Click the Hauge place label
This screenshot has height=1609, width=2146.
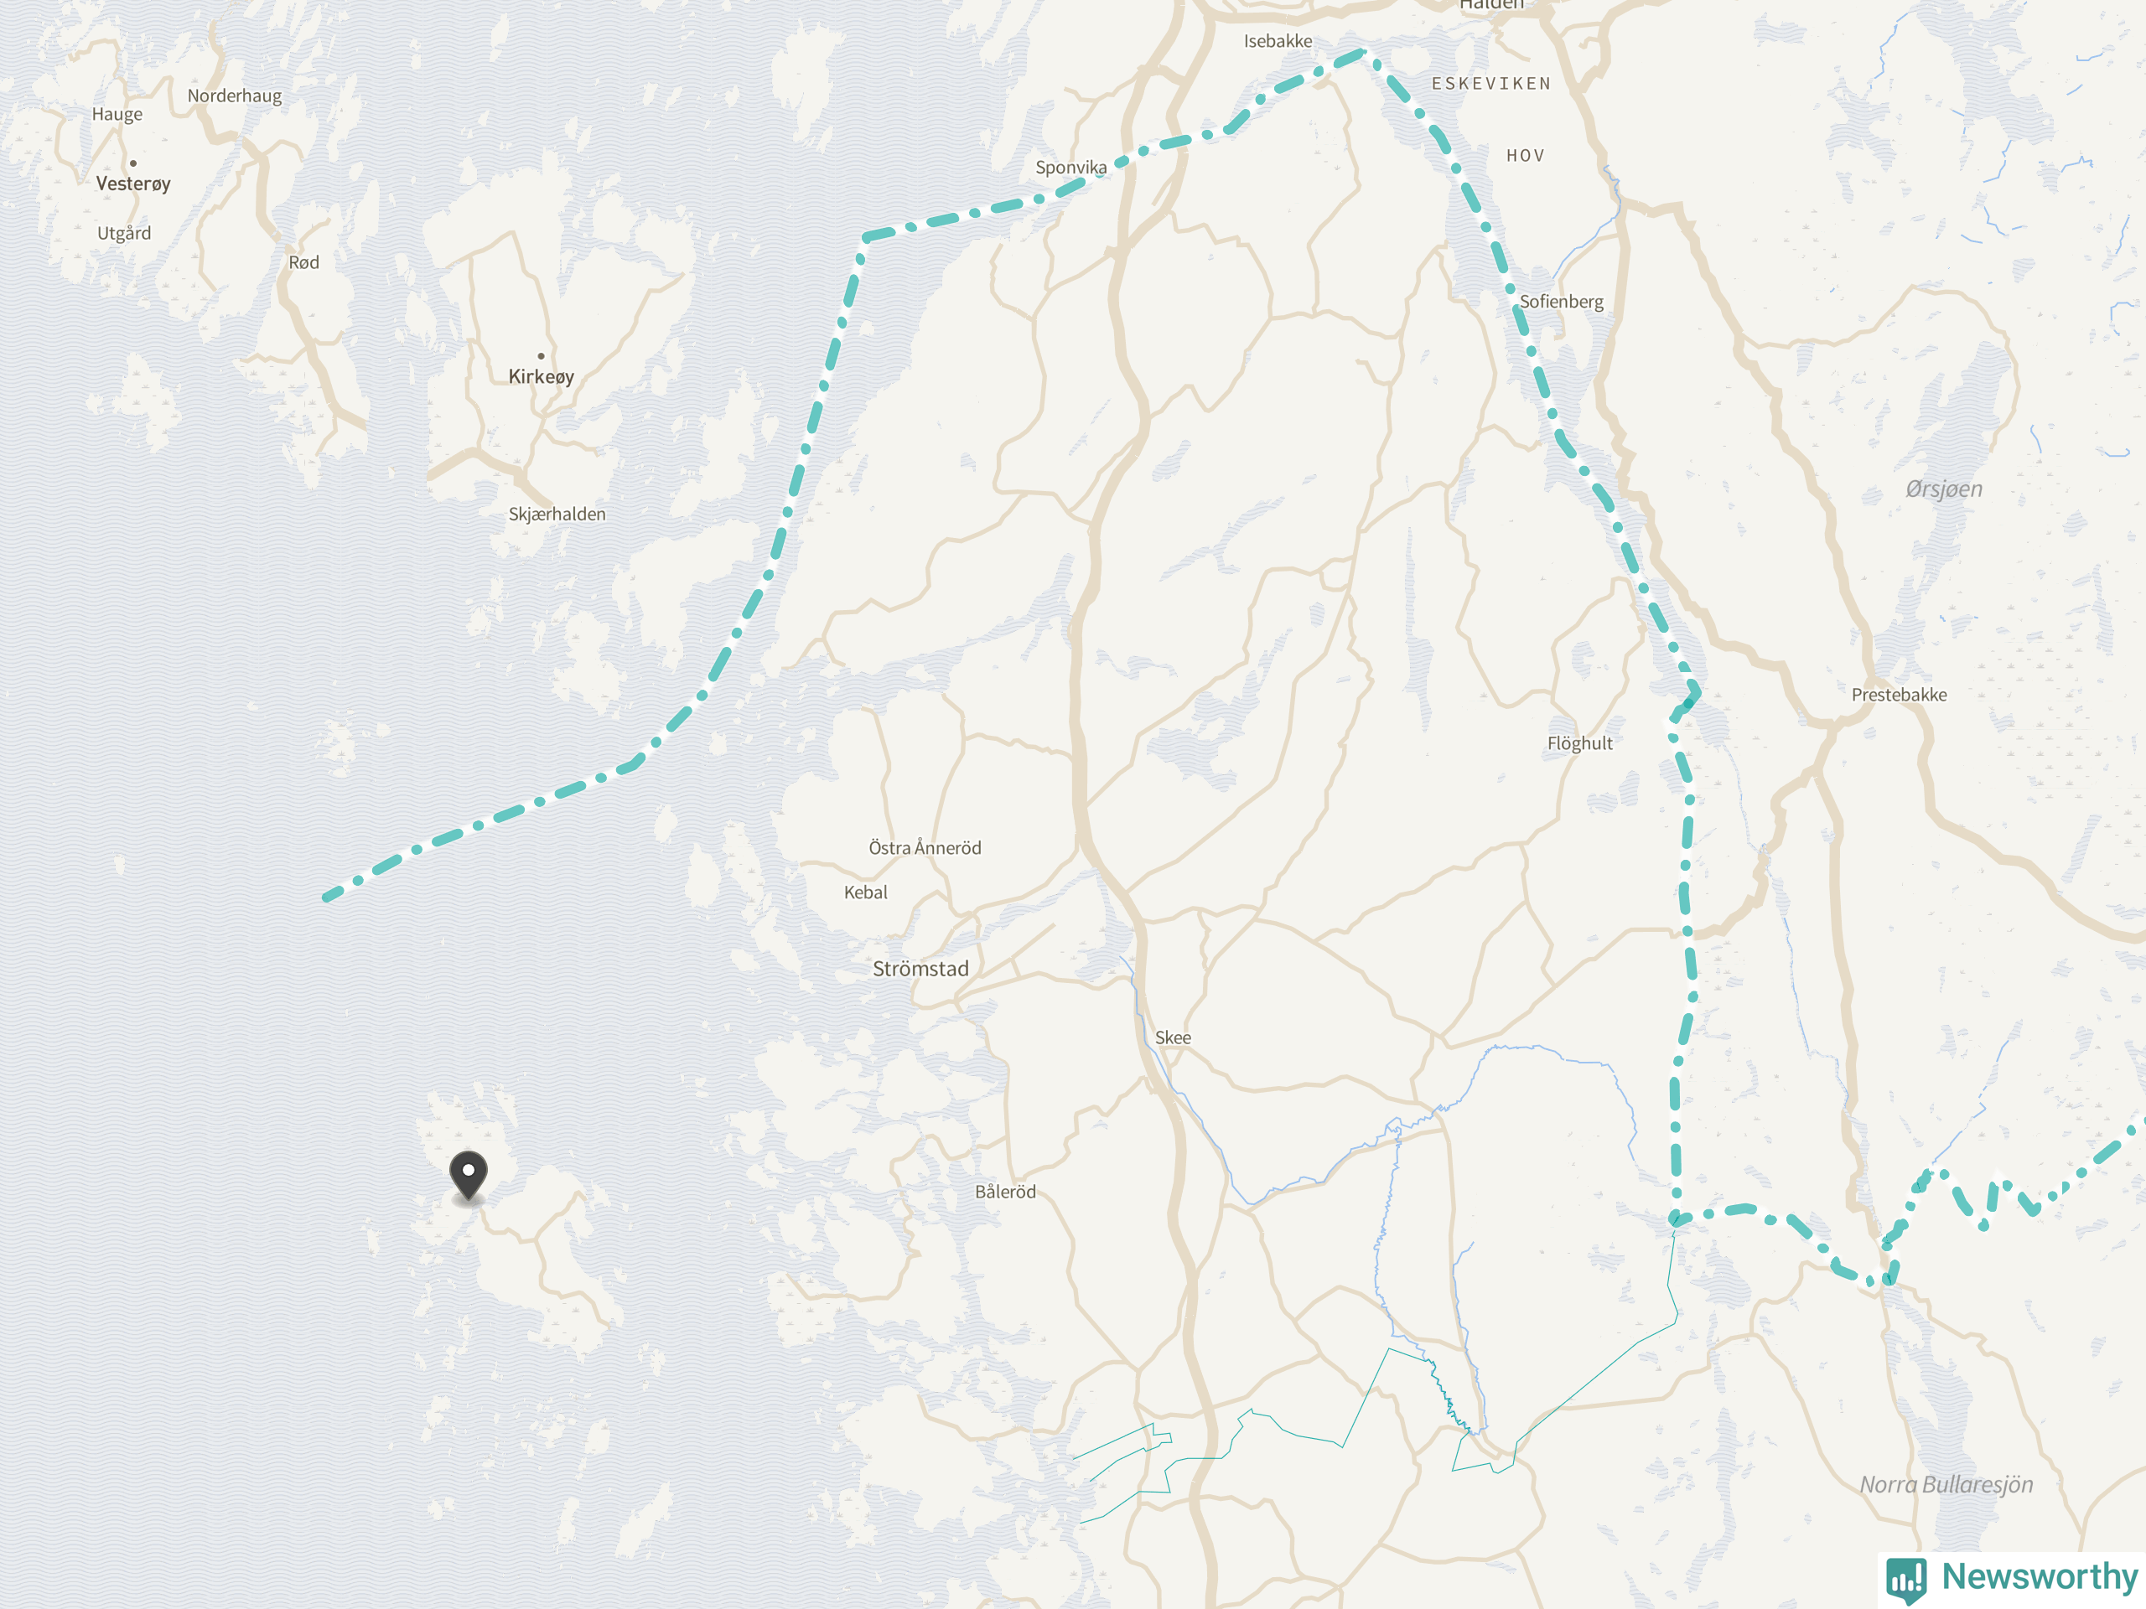(117, 115)
